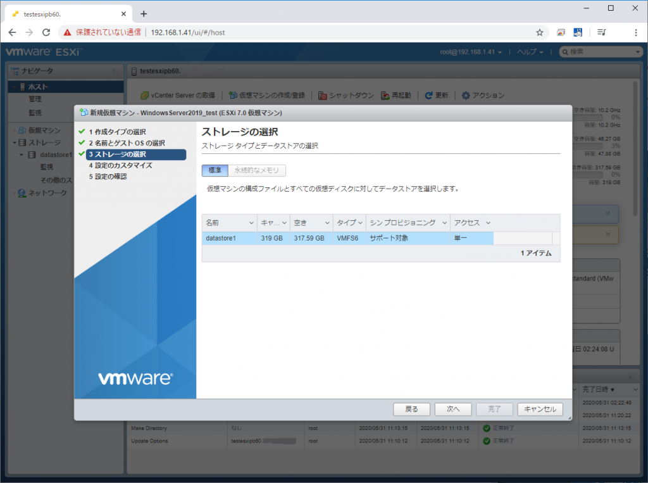
Task: Collapse the datastore1 tree node
Action: tap(22, 155)
